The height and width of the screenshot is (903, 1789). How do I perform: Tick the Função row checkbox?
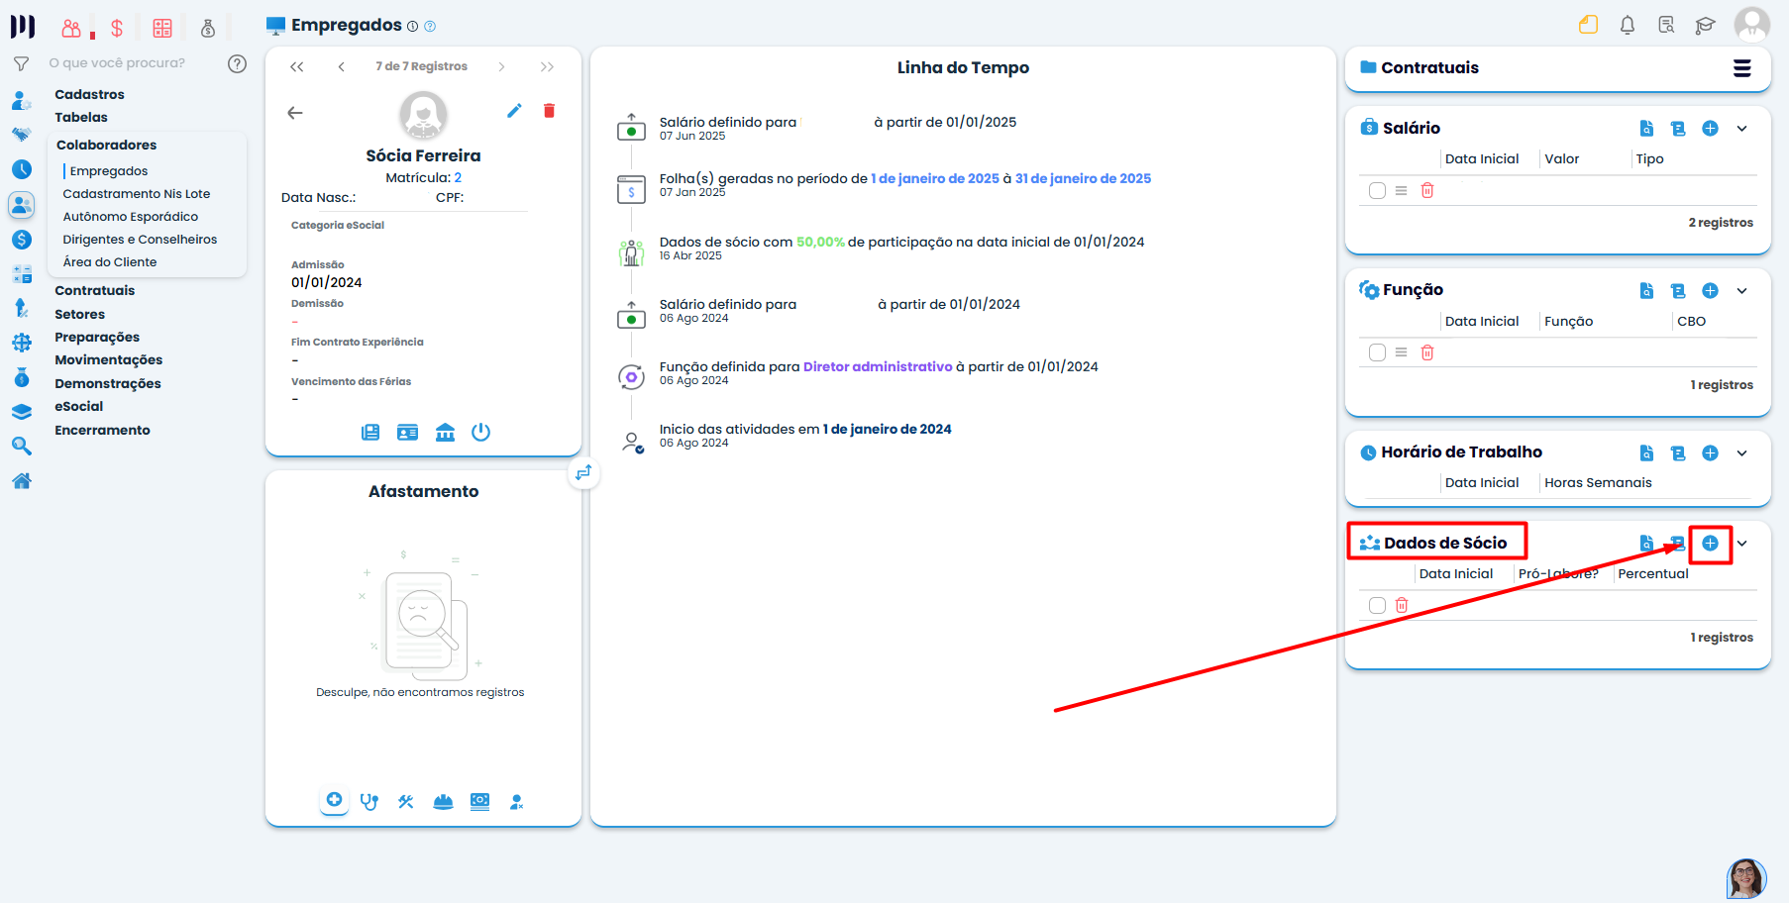1377,352
